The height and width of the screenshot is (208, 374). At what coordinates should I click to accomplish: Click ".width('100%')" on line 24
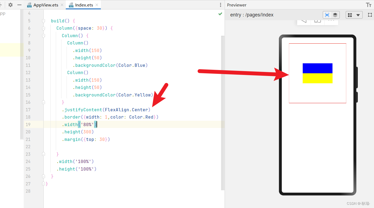(75, 161)
